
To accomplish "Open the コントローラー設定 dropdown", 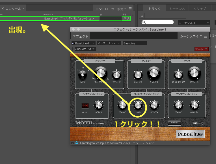I will [x=111, y=9].
